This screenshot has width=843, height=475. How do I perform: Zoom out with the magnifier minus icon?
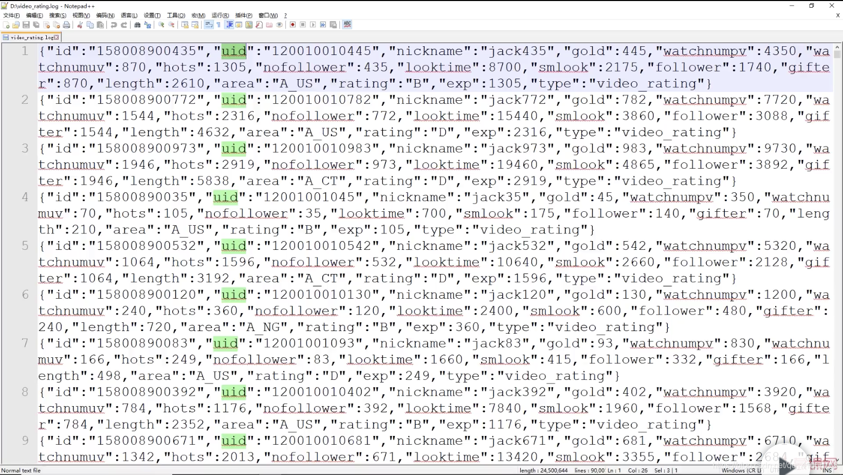coord(171,25)
